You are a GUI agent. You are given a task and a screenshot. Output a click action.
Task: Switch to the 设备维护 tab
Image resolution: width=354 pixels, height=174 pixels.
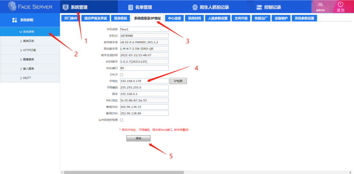click(x=281, y=18)
